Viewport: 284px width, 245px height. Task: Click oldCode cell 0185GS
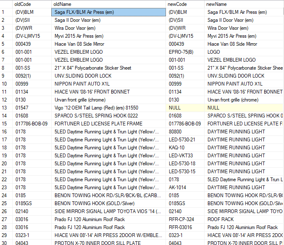(32, 203)
